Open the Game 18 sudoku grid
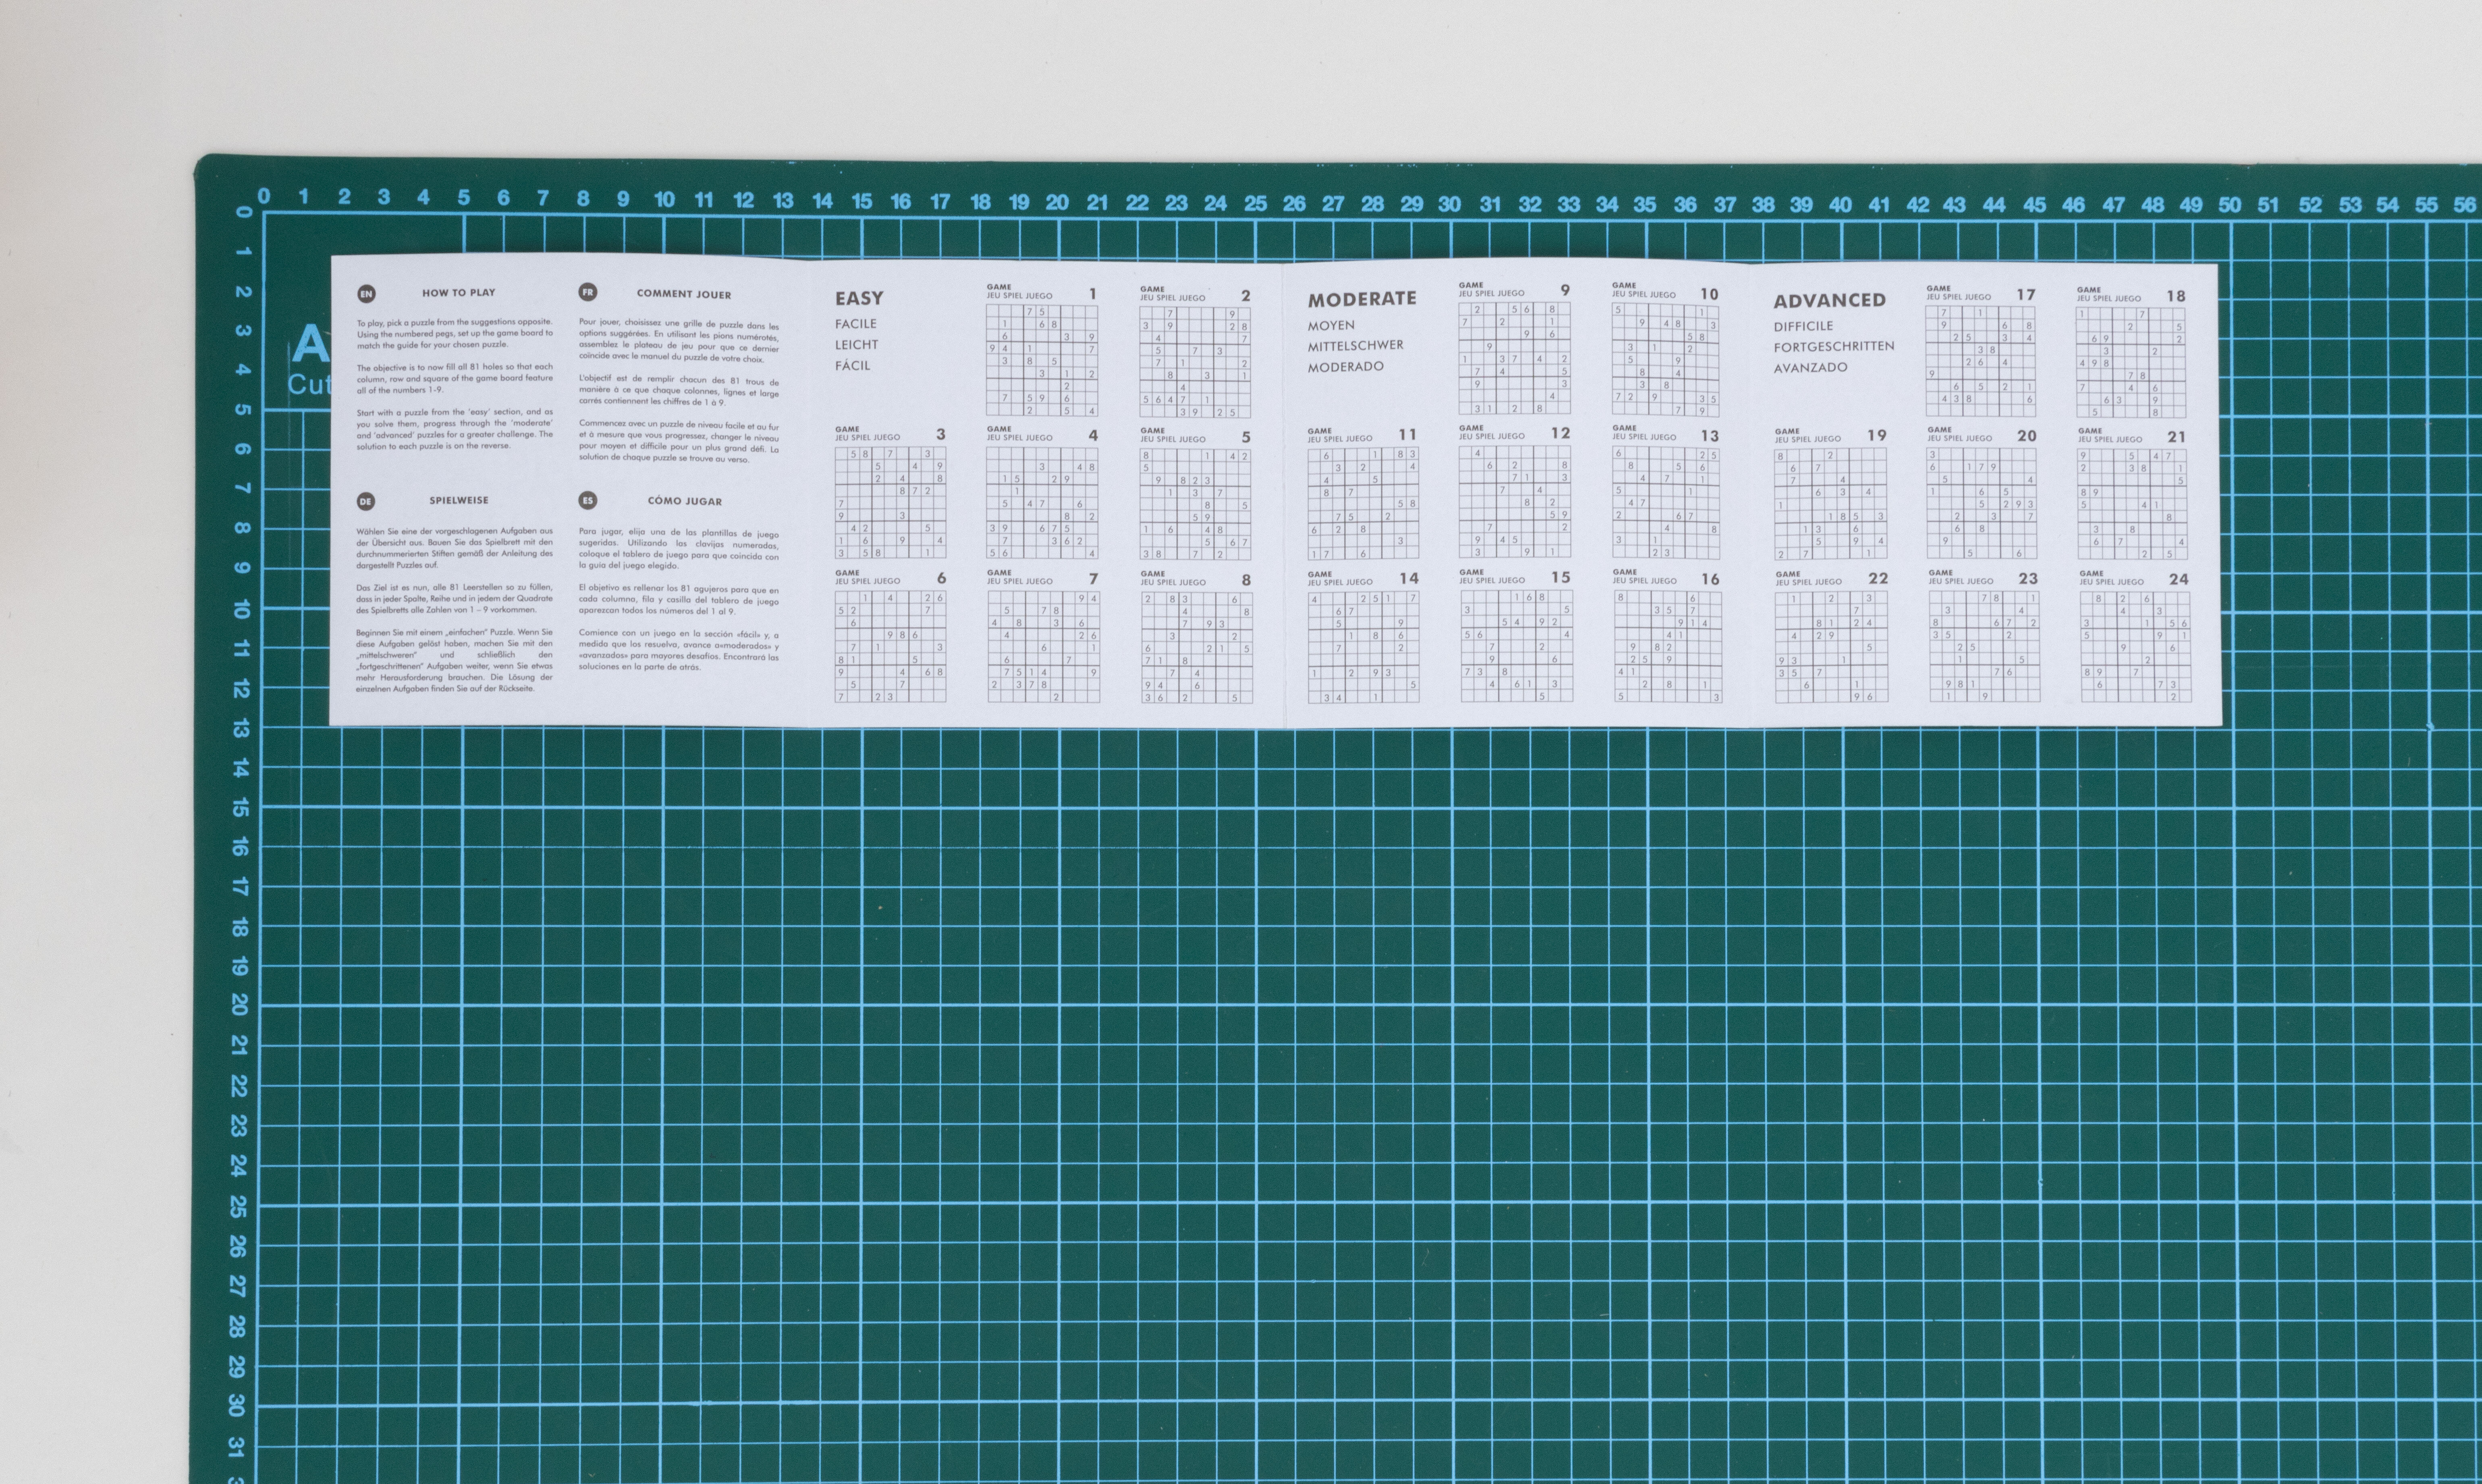The width and height of the screenshot is (2482, 1484). click(x=2131, y=363)
